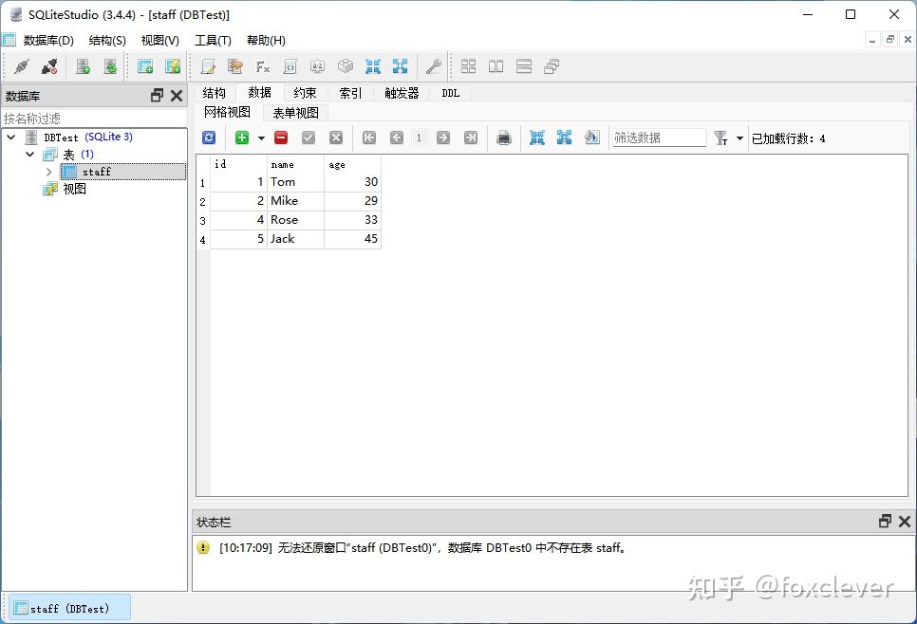Screen dimensions: 917x624
Task: Click the 筛选数据 filter input field
Action: click(x=659, y=138)
